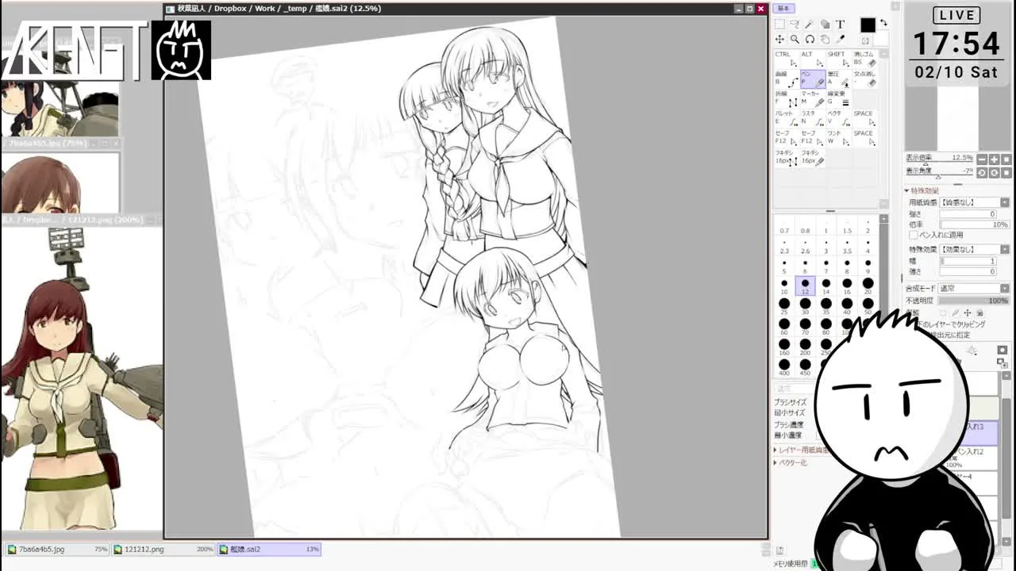
Task: Pick the magic wand tool
Action: (810, 25)
